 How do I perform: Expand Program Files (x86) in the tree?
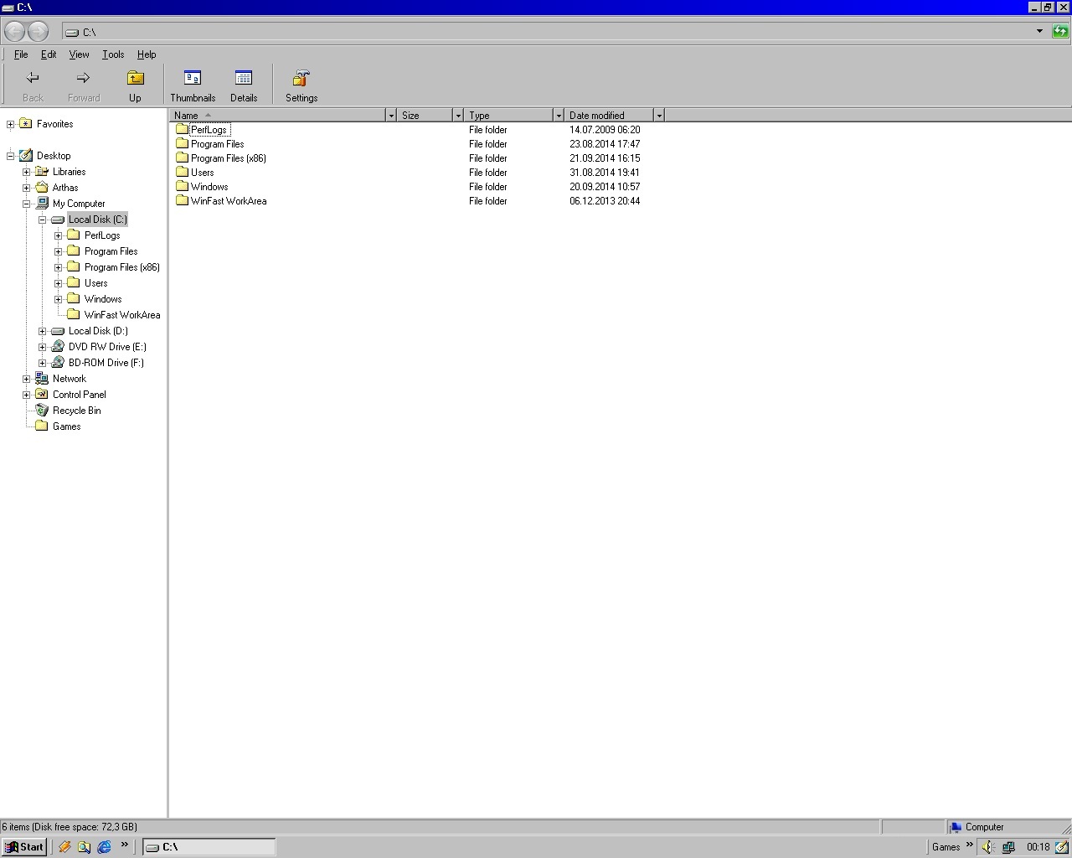(59, 267)
